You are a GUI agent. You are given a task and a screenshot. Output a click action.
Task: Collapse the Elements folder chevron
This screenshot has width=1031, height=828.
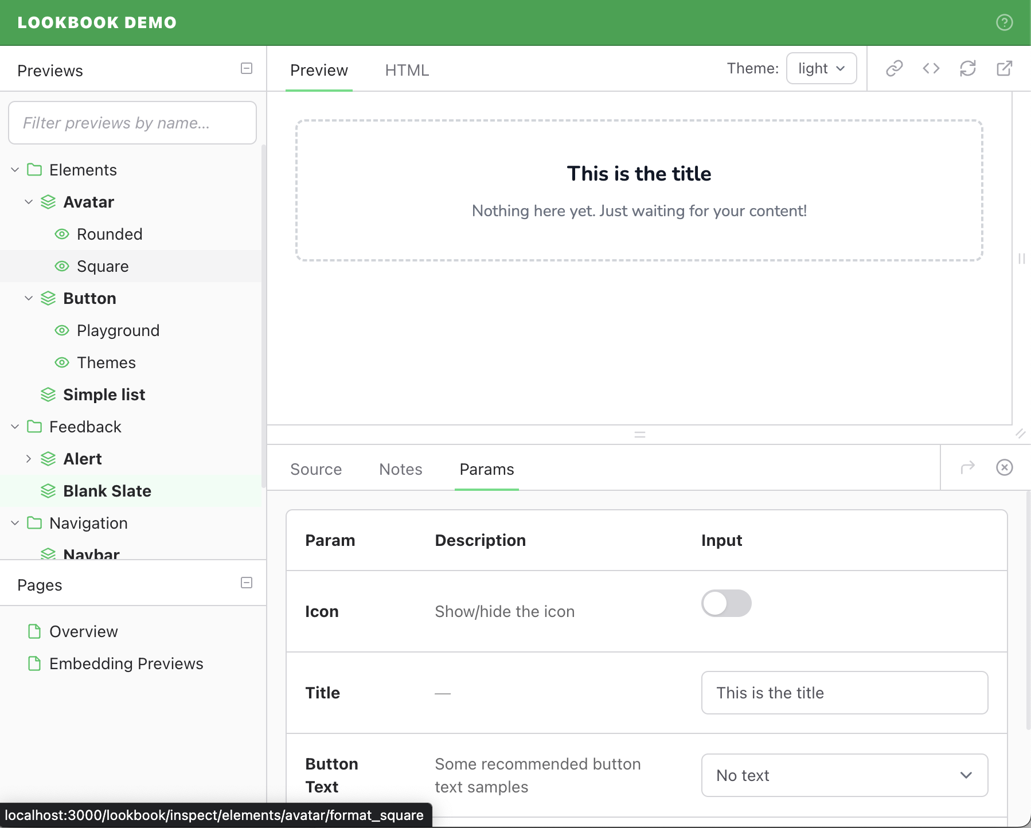pos(15,170)
